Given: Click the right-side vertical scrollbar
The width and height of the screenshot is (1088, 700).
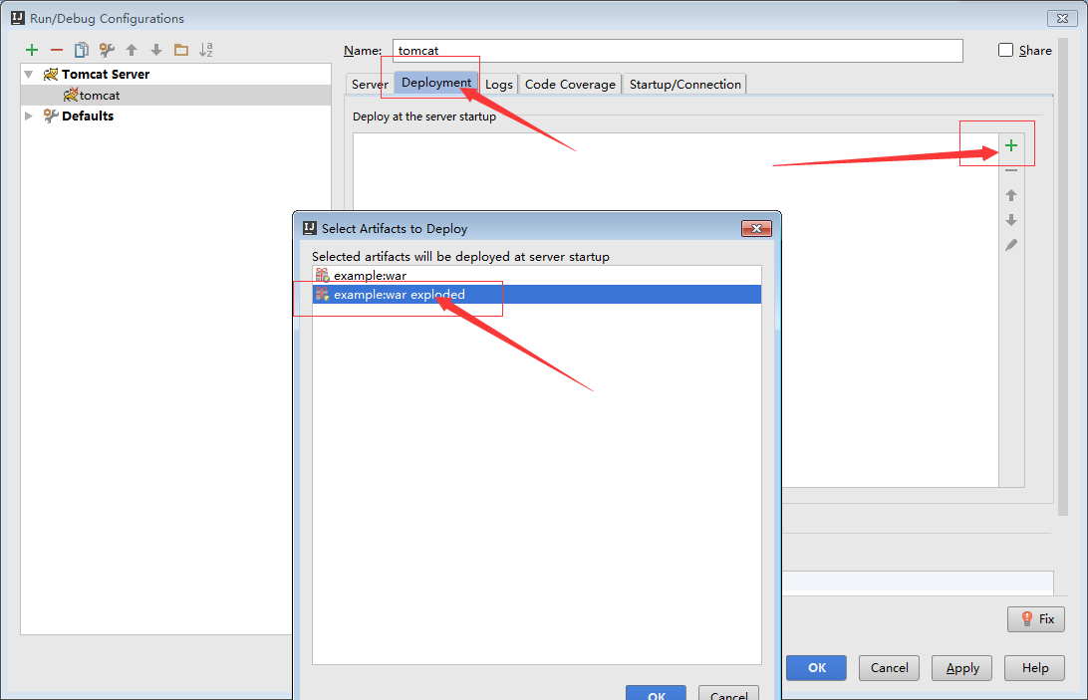Looking at the screenshot, I should (1062, 278).
